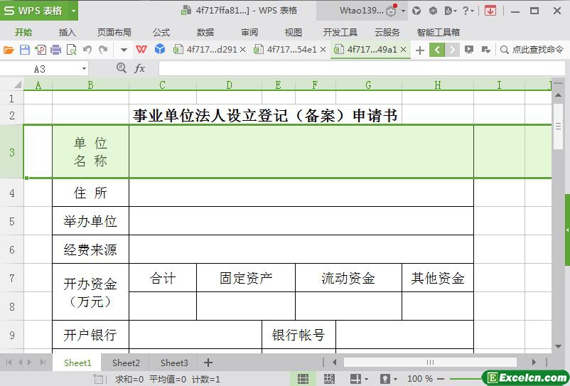Close the 4f717...54e1 document tab

tap(323, 50)
